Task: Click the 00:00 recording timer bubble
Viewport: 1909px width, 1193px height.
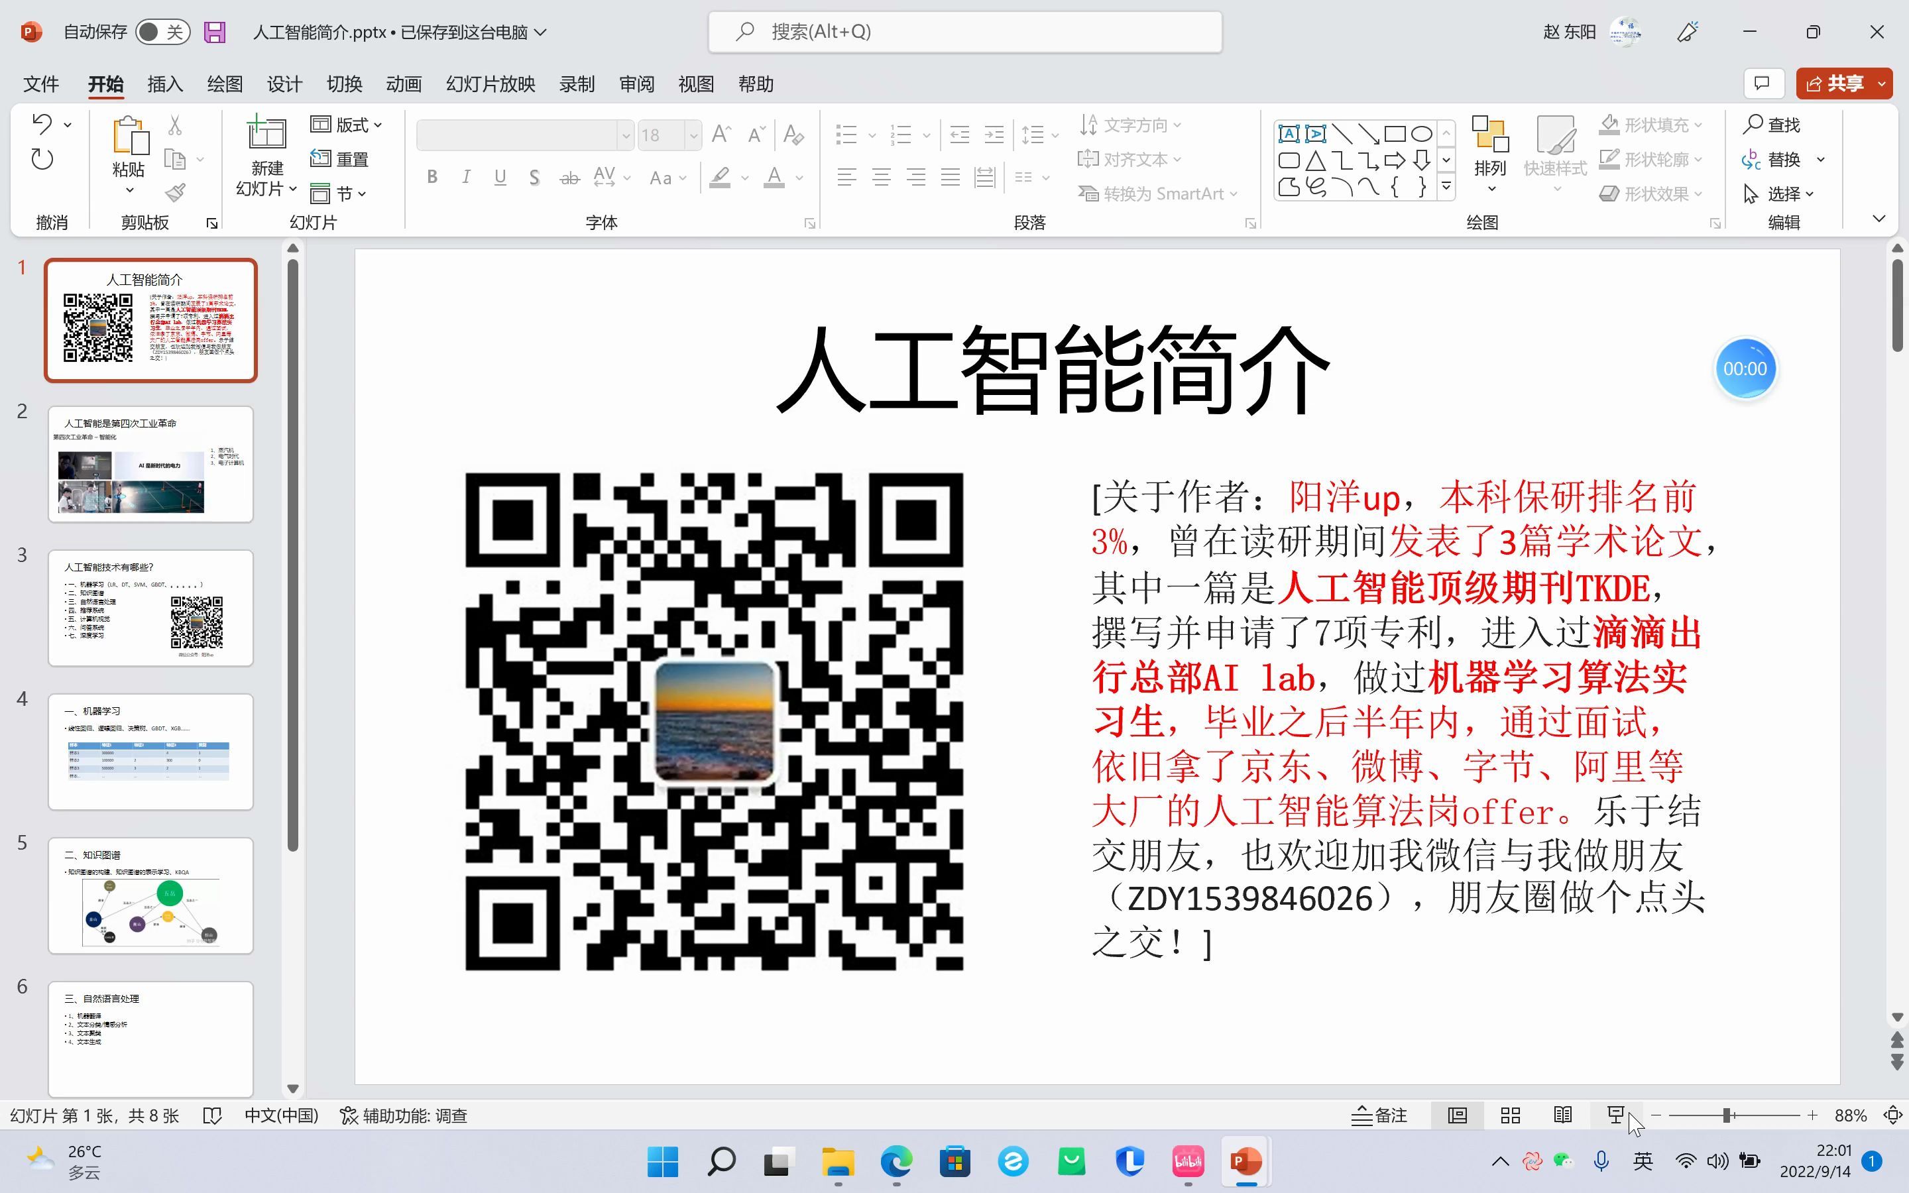Action: point(1745,369)
